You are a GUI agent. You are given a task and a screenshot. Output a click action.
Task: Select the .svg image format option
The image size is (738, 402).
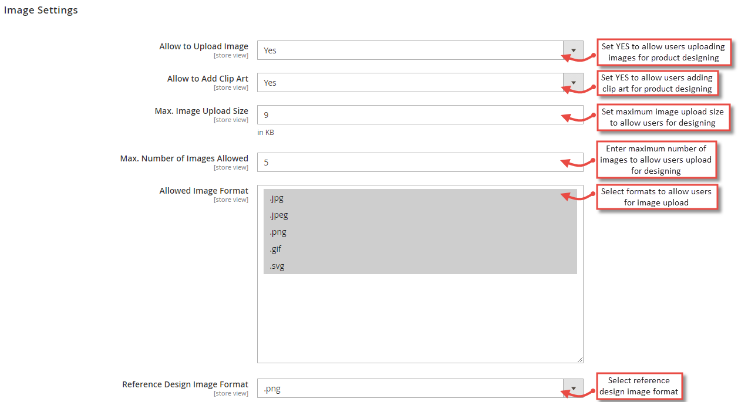point(420,266)
